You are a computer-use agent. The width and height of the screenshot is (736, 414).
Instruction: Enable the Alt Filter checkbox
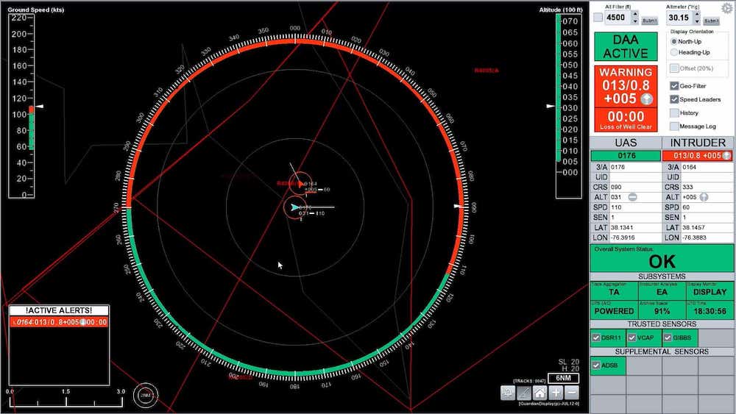(598, 18)
